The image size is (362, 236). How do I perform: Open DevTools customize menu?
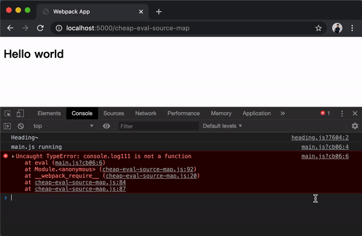click(342, 113)
